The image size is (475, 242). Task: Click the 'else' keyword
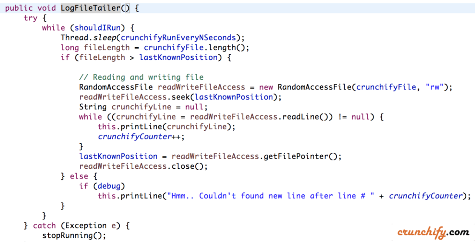[79, 176]
